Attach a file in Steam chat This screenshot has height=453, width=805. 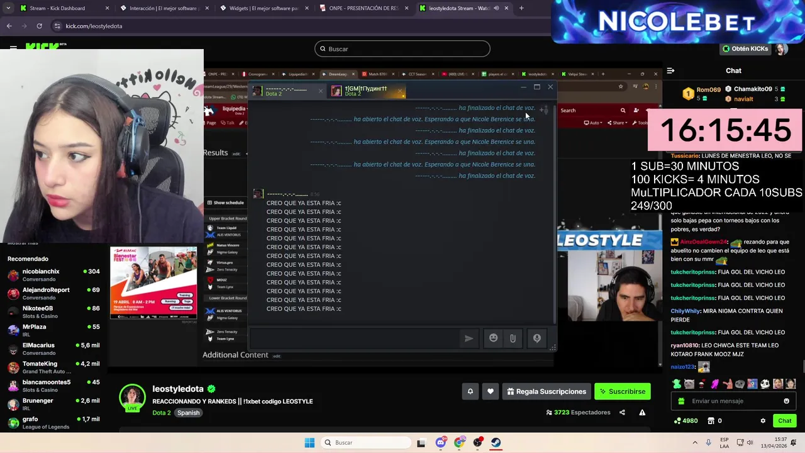[513, 338]
